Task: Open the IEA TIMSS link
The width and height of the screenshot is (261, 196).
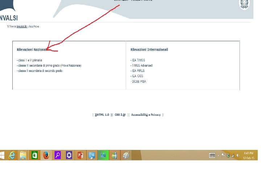Action: coord(138,60)
